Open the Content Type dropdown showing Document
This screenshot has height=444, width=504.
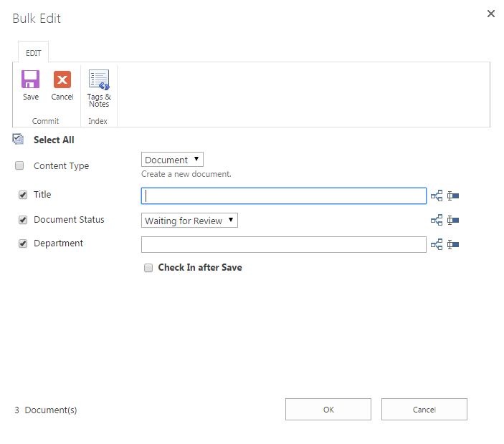click(x=173, y=160)
